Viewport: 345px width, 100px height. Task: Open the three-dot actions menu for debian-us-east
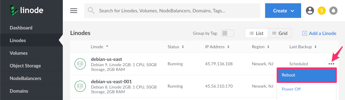pyautogui.click(x=331, y=64)
